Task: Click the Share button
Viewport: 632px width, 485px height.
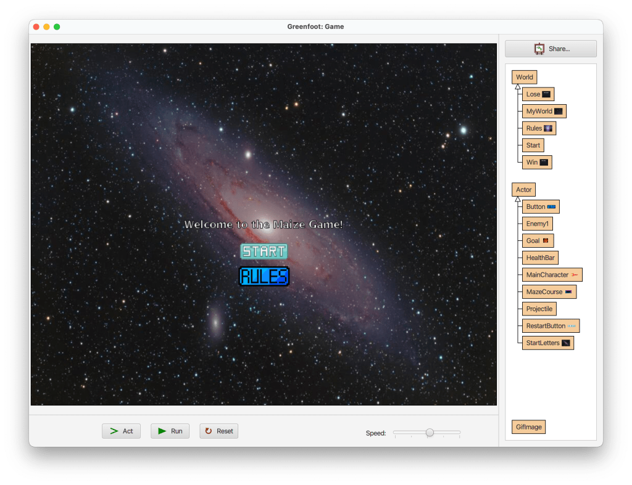Action: [x=551, y=49]
